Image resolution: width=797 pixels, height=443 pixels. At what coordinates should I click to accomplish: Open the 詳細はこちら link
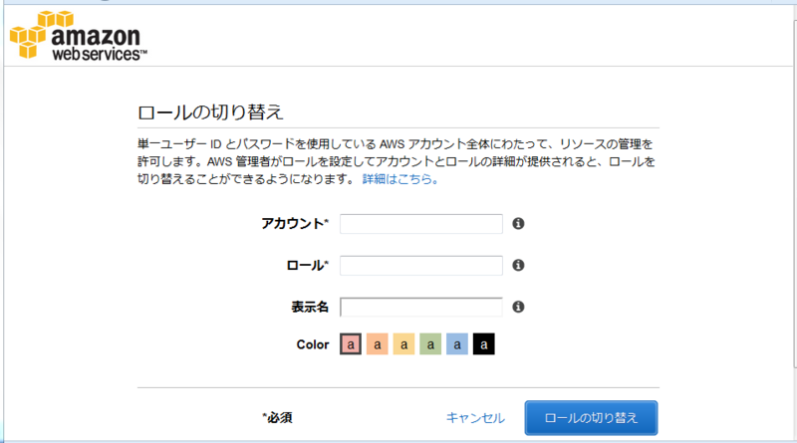(400, 179)
